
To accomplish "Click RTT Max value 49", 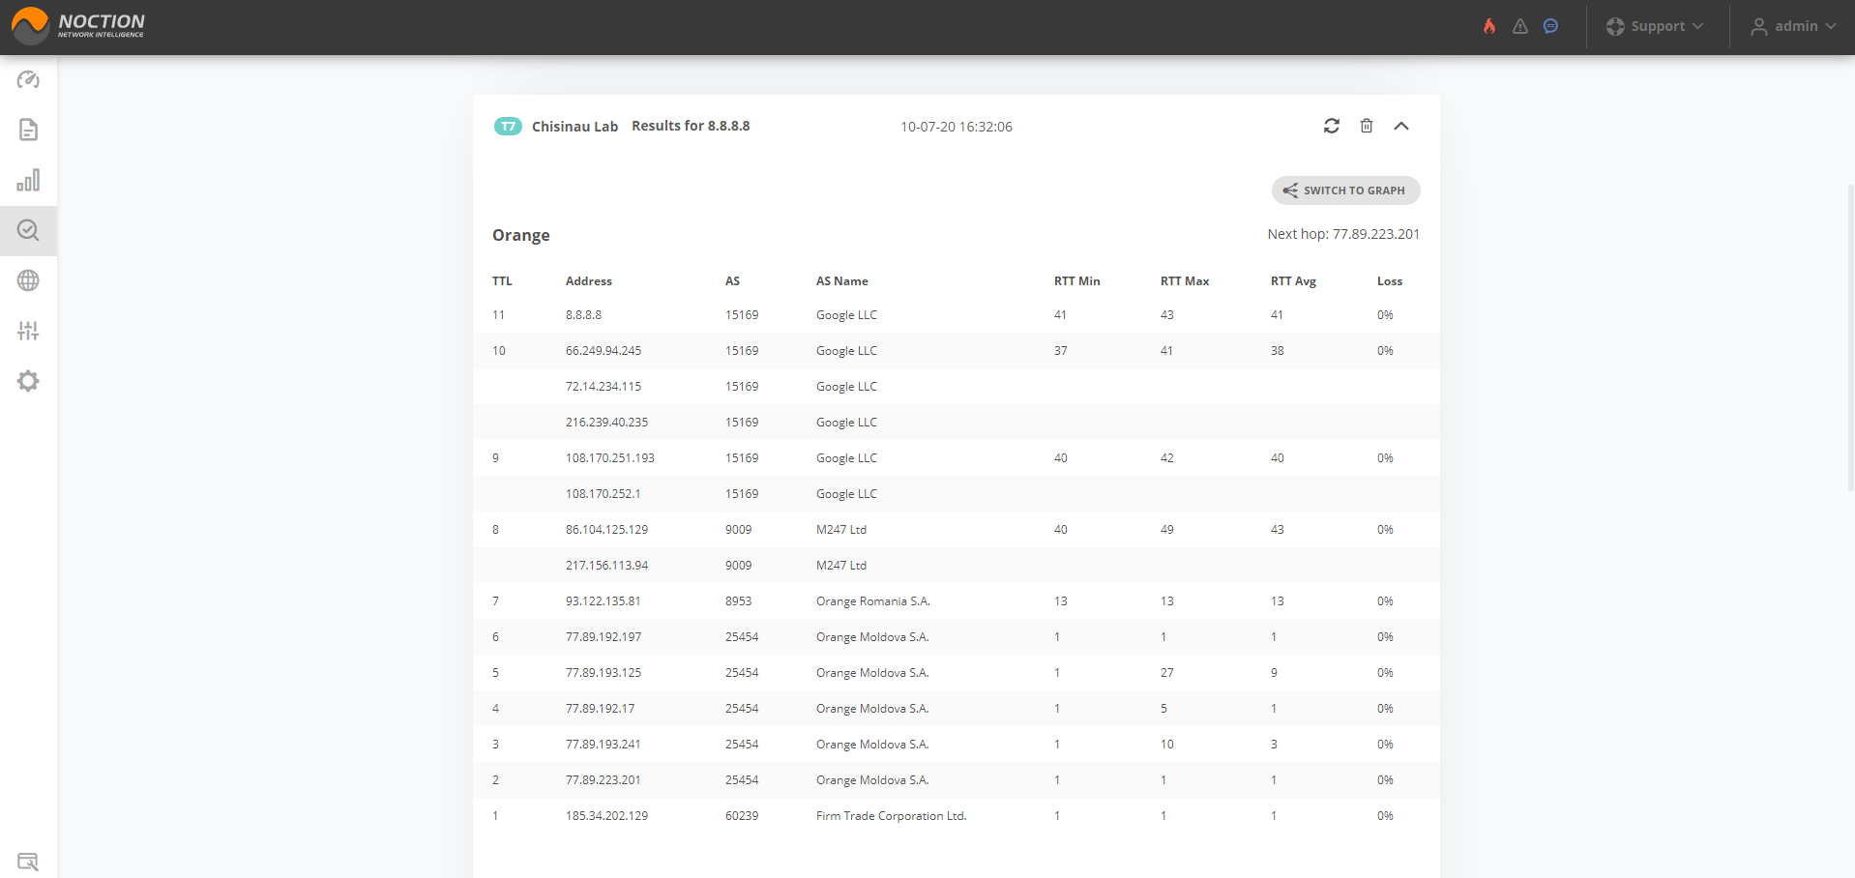I will click(x=1167, y=530).
